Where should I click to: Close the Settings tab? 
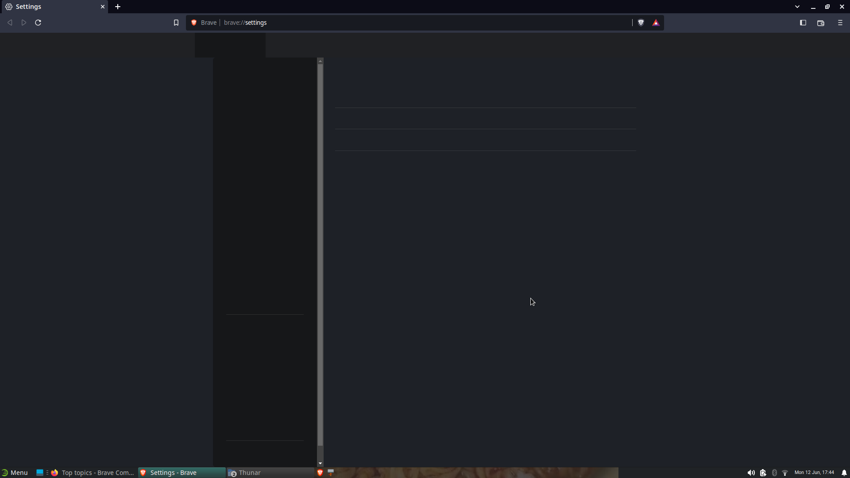click(x=102, y=7)
